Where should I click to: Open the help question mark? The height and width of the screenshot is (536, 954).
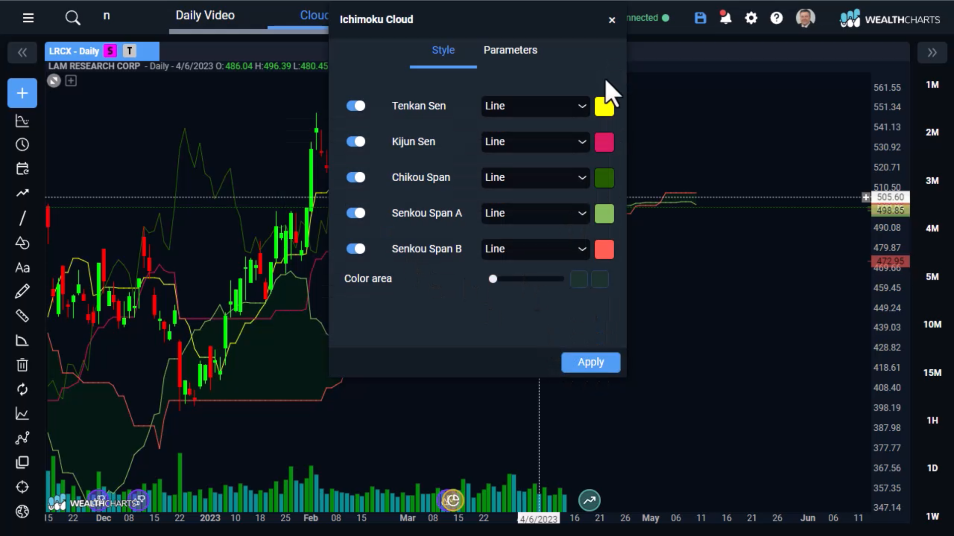pos(777,18)
